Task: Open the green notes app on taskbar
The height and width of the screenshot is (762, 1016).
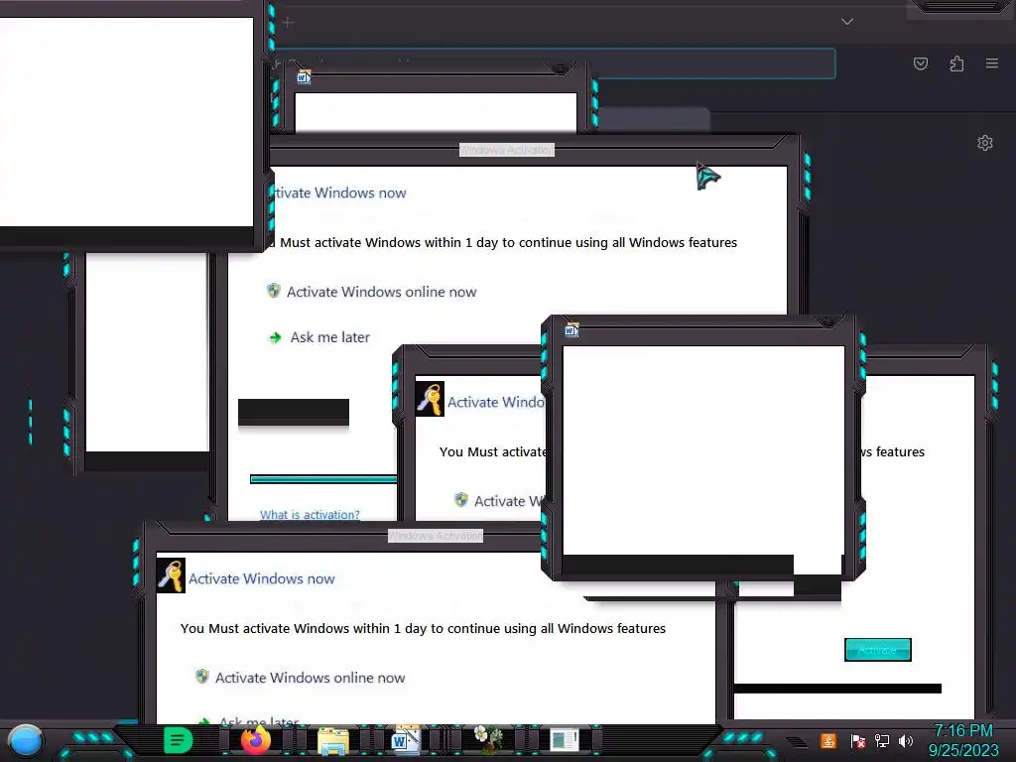Action: [178, 740]
